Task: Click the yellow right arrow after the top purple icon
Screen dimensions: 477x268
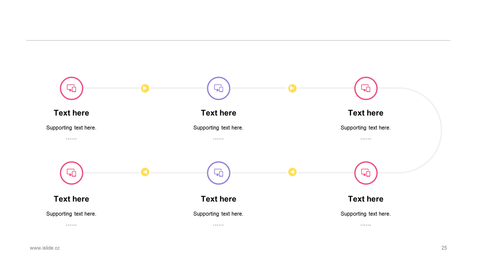Action: [292, 88]
